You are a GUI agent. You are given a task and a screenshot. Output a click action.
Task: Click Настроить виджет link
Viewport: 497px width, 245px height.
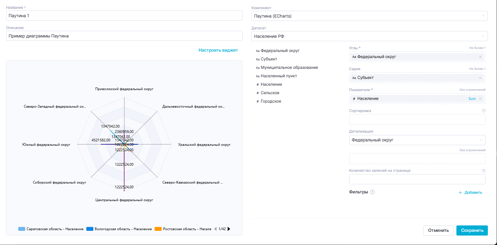tap(218, 50)
